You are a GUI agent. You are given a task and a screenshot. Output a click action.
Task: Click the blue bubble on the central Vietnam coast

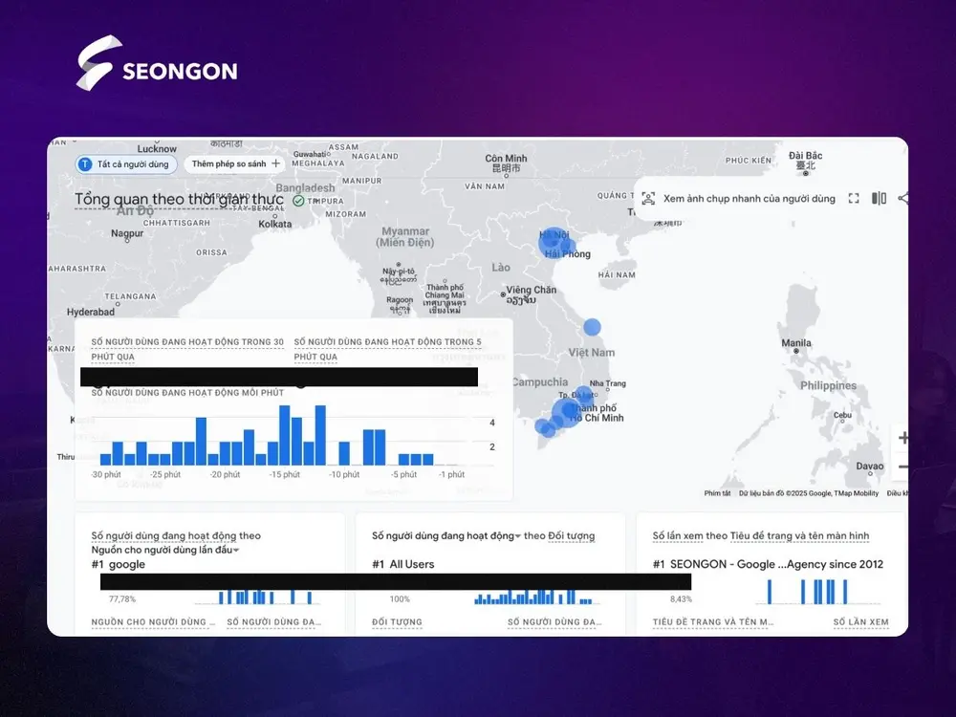point(592,327)
